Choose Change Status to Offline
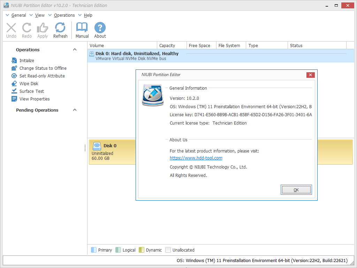Image resolution: width=357 pixels, height=268 pixels. point(43,68)
